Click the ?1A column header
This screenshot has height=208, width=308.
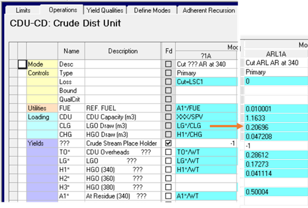pos(205,55)
